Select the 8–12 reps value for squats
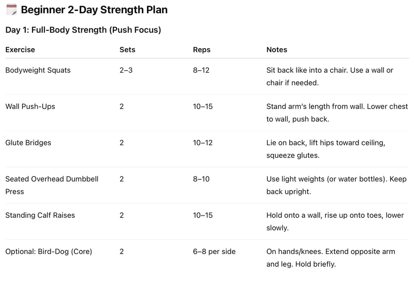Image resolution: width=420 pixels, height=294 pixels. click(201, 70)
